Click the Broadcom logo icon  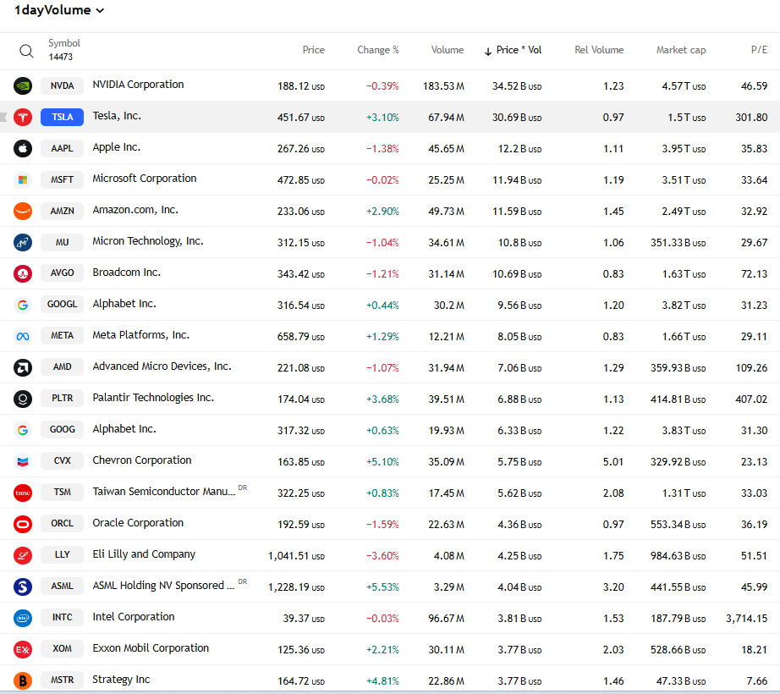pos(23,273)
